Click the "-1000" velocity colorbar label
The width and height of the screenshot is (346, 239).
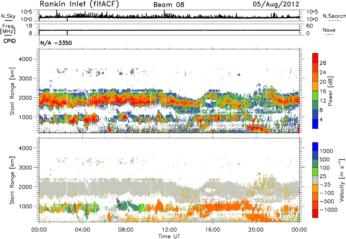point(329,210)
